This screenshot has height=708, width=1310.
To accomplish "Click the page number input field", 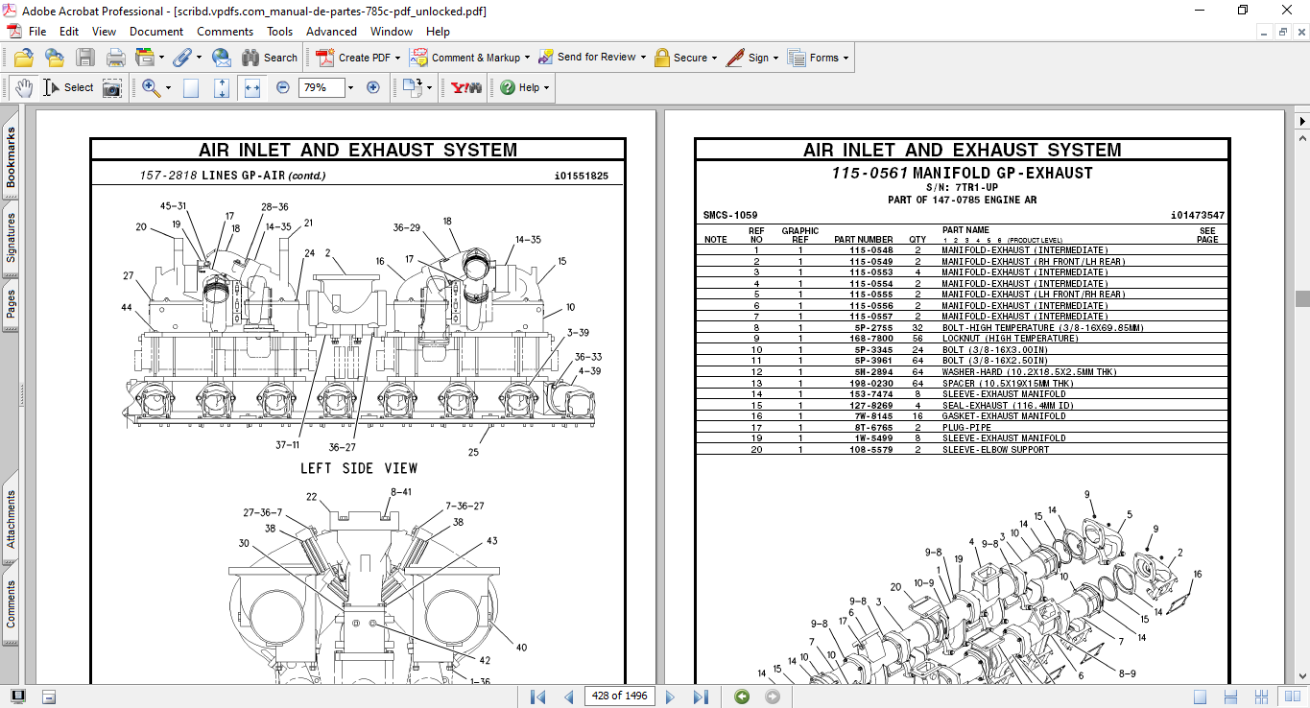I will (x=619, y=696).
